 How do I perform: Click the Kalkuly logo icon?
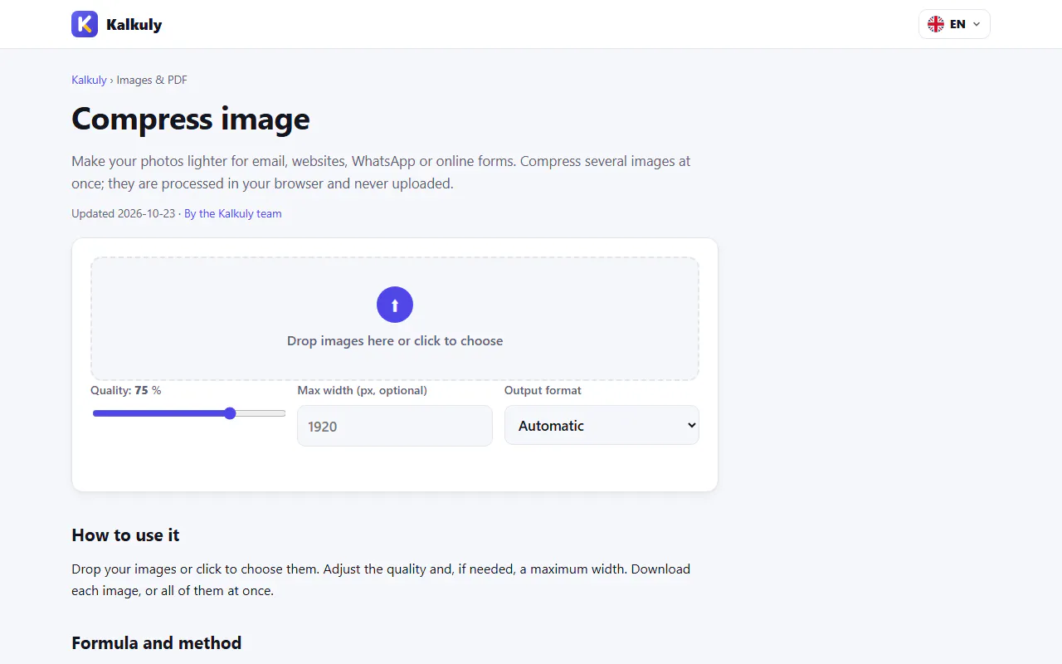85,24
